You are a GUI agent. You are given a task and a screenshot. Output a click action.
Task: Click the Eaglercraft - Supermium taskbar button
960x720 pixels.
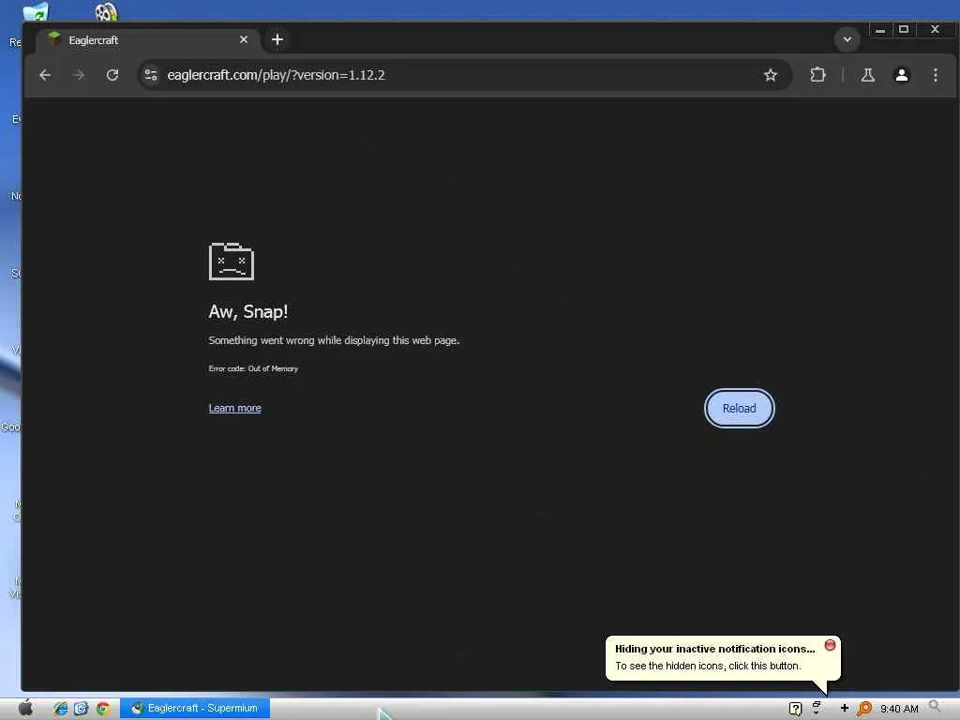pyautogui.click(x=195, y=709)
